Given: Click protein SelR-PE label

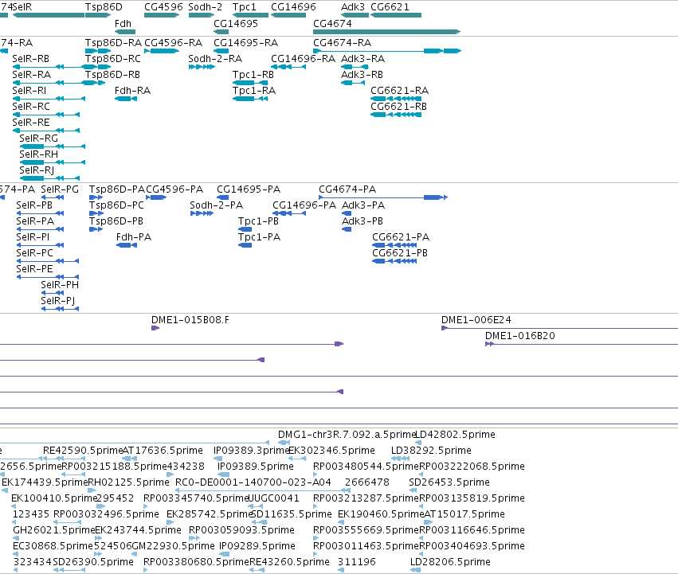Looking at the screenshot, I should point(34,269).
